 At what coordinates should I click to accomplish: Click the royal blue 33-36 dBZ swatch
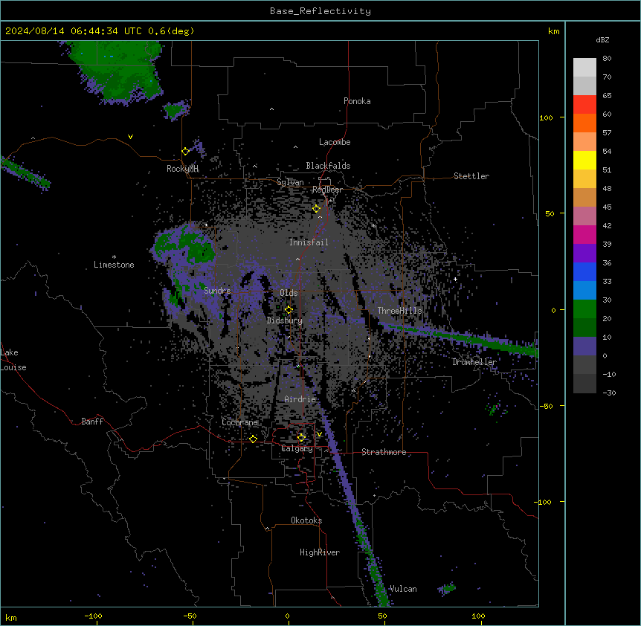pos(584,271)
